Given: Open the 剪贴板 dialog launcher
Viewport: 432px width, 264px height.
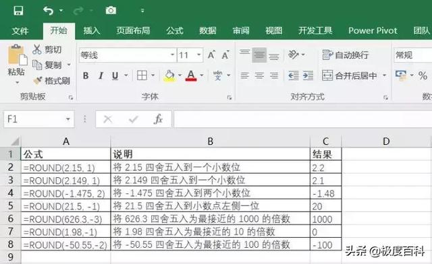Looking at the screenshot, I should 71,98.
